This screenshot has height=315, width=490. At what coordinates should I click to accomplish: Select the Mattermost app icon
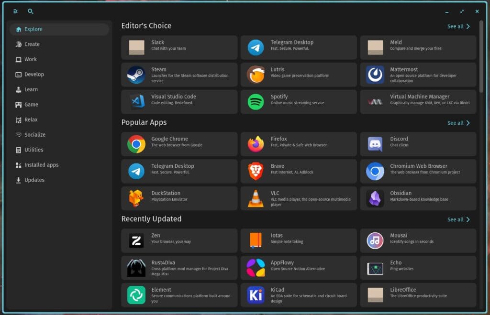[375, 75]
